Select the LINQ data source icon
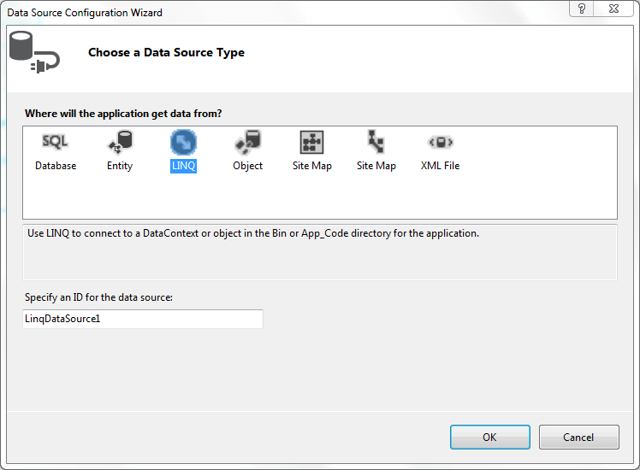Viewport: 640px width, 470px height. (183, 150)
